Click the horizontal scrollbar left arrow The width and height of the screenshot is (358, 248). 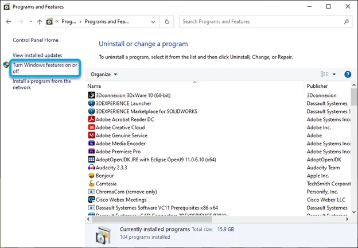(x=88, y=219)
